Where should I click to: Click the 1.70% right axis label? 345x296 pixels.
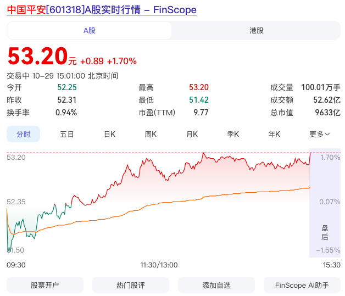click(330, 157)
